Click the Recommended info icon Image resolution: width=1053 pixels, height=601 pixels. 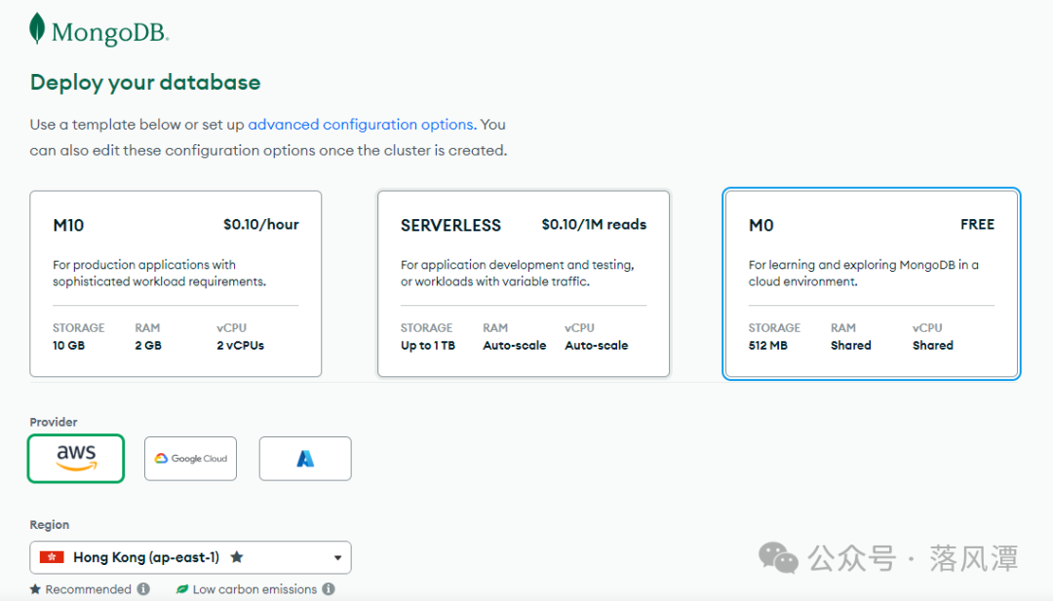pos(143,589)
